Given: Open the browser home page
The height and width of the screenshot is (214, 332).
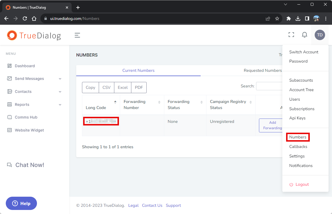Looking at the screenshot, I should 34,19.
